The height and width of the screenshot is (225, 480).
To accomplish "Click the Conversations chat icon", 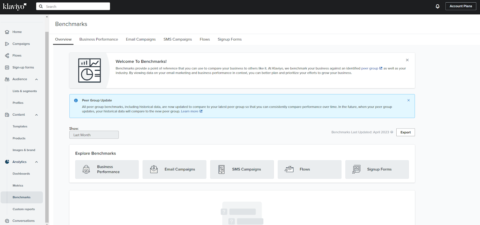I will pos(7,221).
